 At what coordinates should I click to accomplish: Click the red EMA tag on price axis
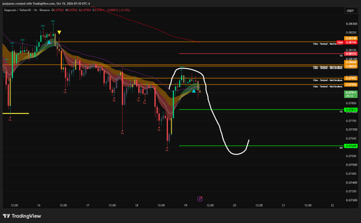point(340,42)
